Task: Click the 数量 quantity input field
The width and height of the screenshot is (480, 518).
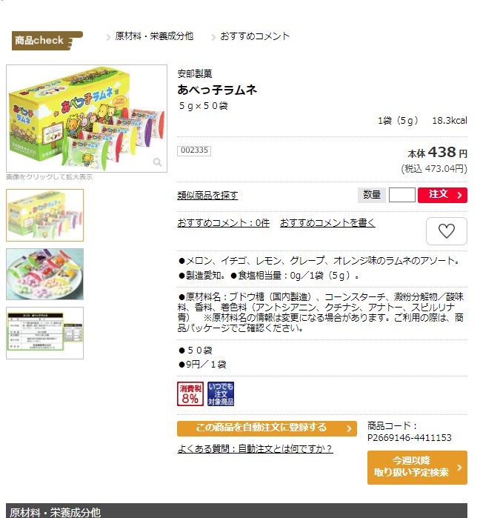Action: pyautogui.click(x=401, y=195)
